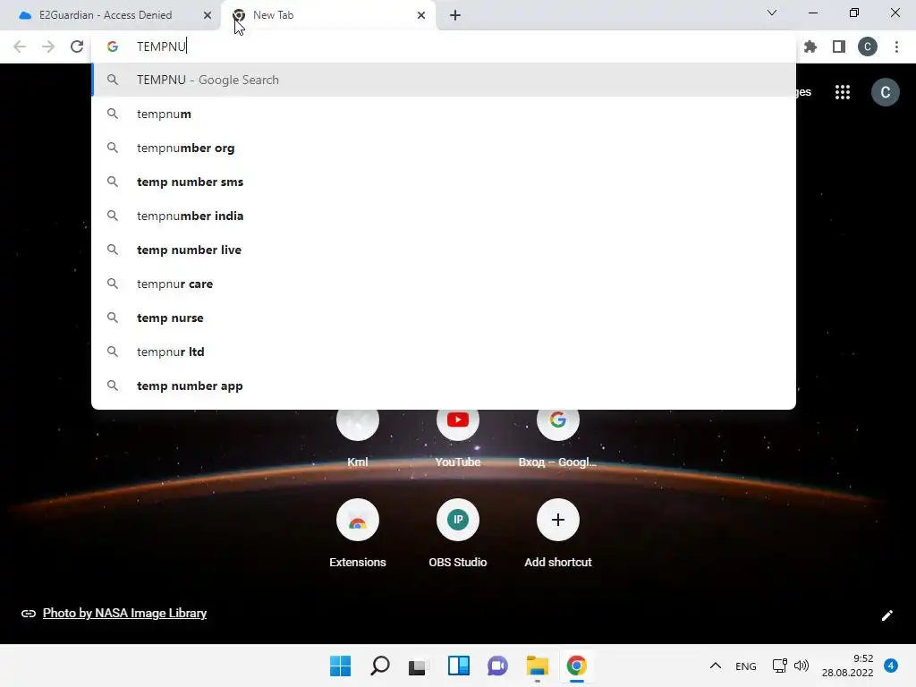
Task: Click the browser back arrow
Action: click(20, 47)
